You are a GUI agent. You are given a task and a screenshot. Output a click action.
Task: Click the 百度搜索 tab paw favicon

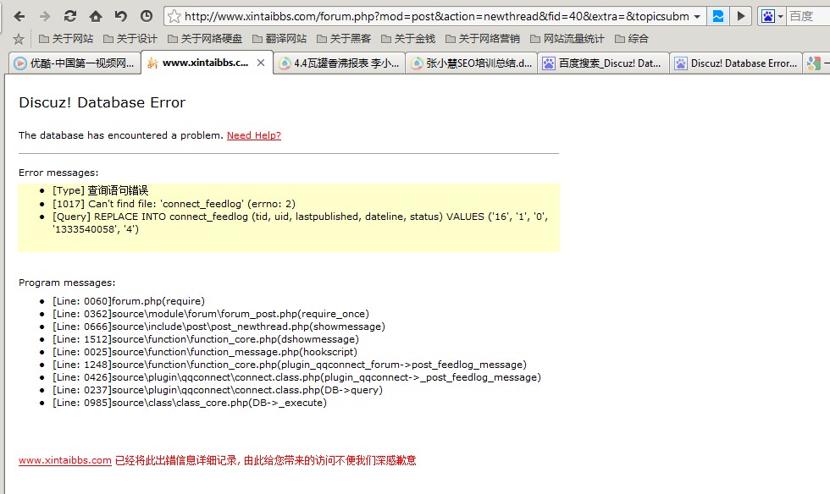tap(549, 63)
